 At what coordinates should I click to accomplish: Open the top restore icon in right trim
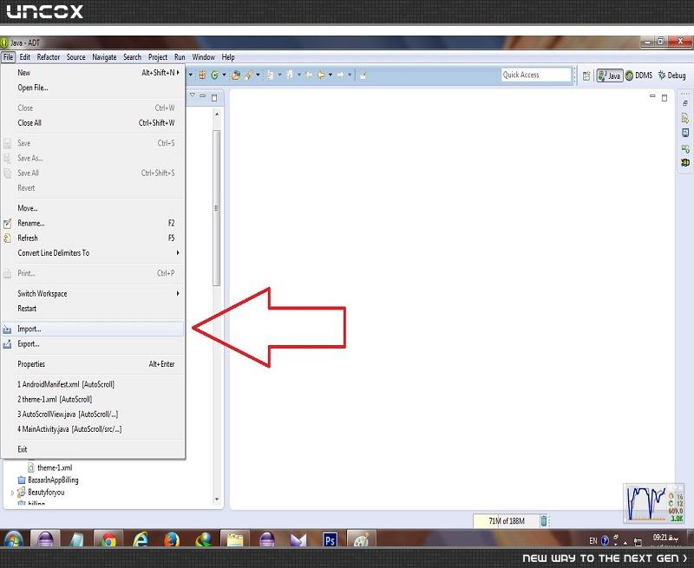pos(685,103)
